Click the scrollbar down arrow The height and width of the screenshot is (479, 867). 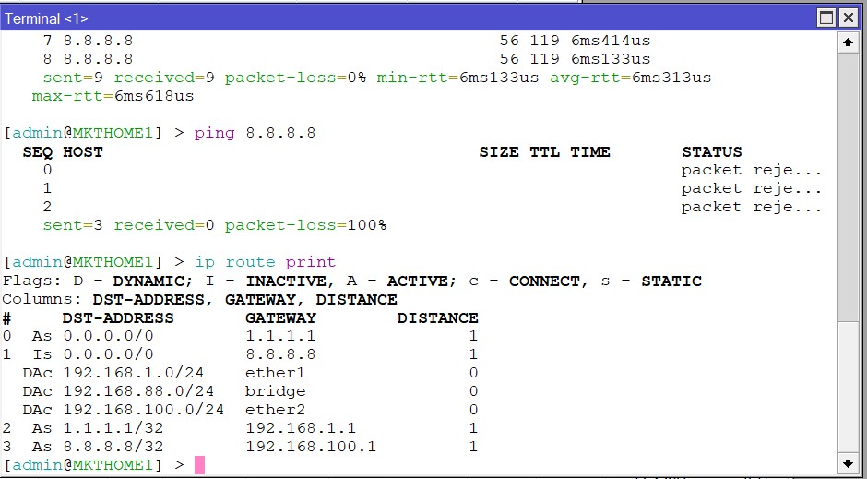click(x=848, y=462)
